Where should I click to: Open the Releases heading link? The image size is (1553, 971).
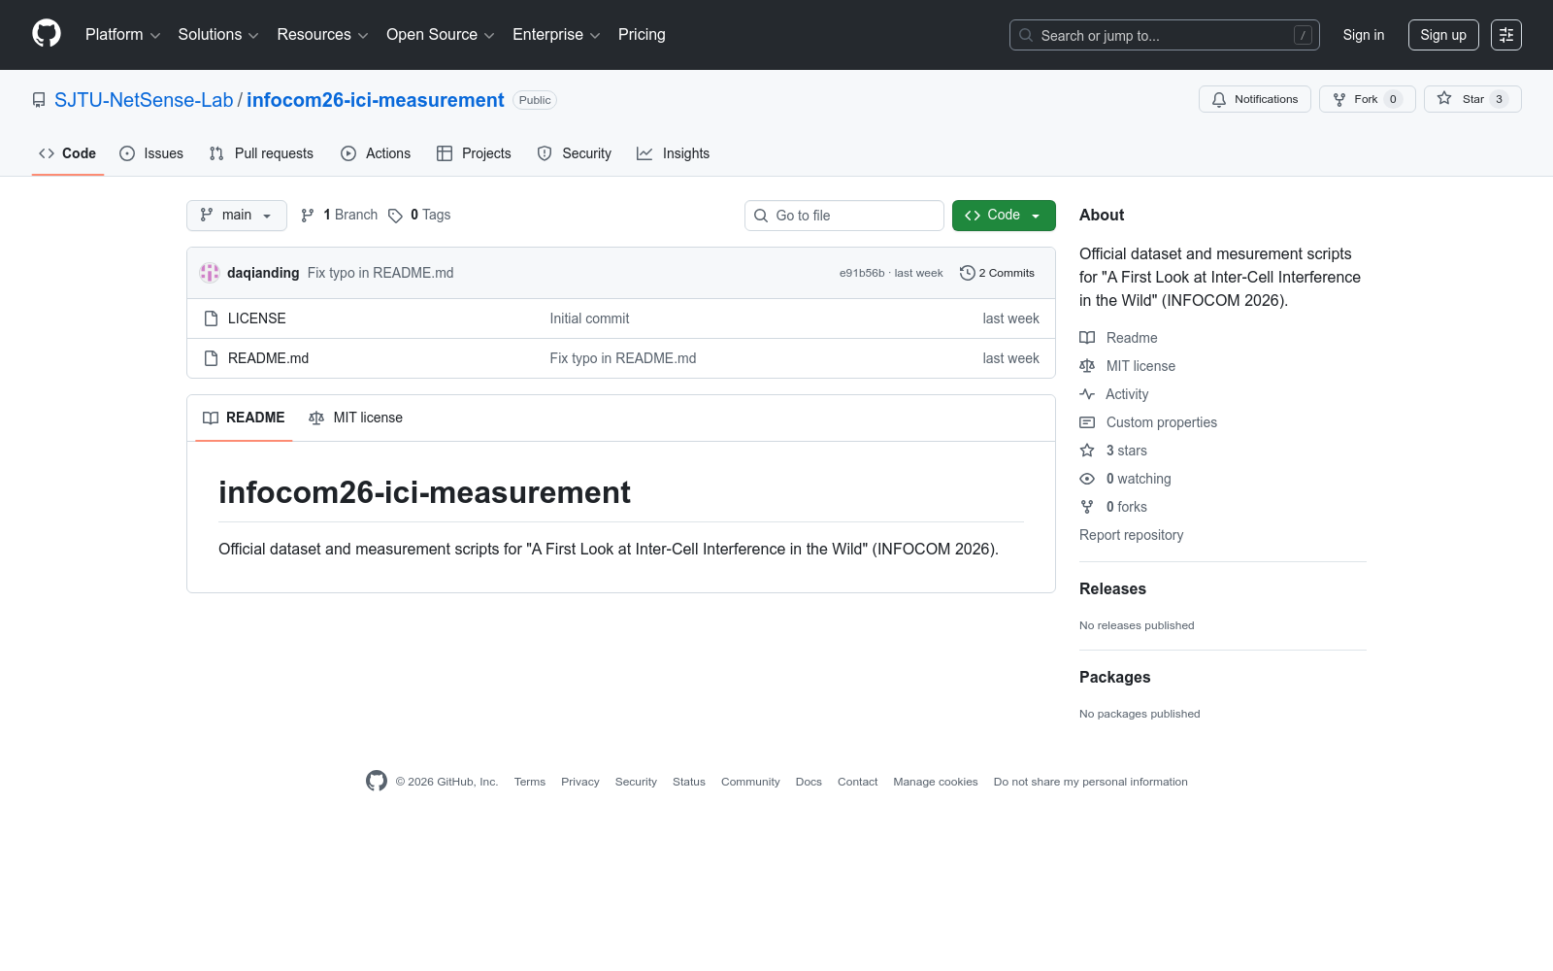[x=1112, y=588]
